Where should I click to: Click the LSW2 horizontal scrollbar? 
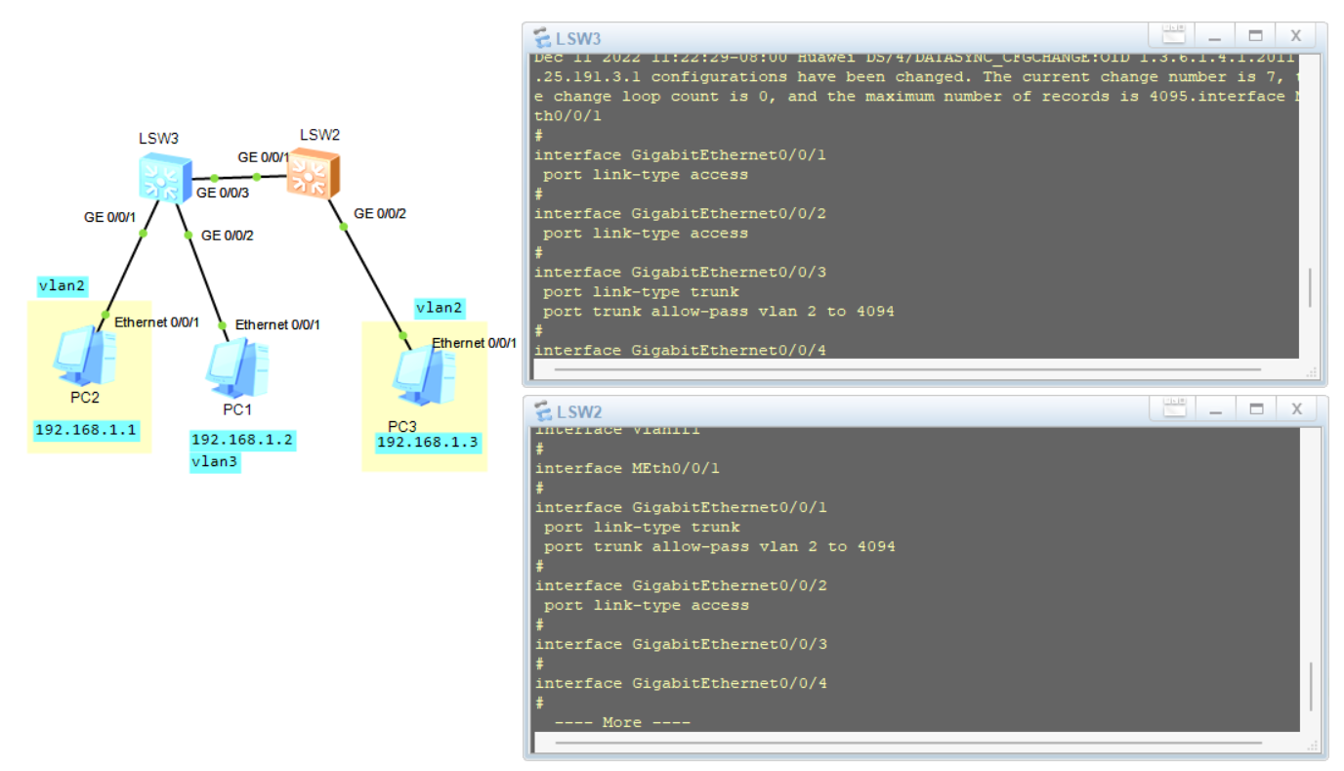click(x=918, y=745)
